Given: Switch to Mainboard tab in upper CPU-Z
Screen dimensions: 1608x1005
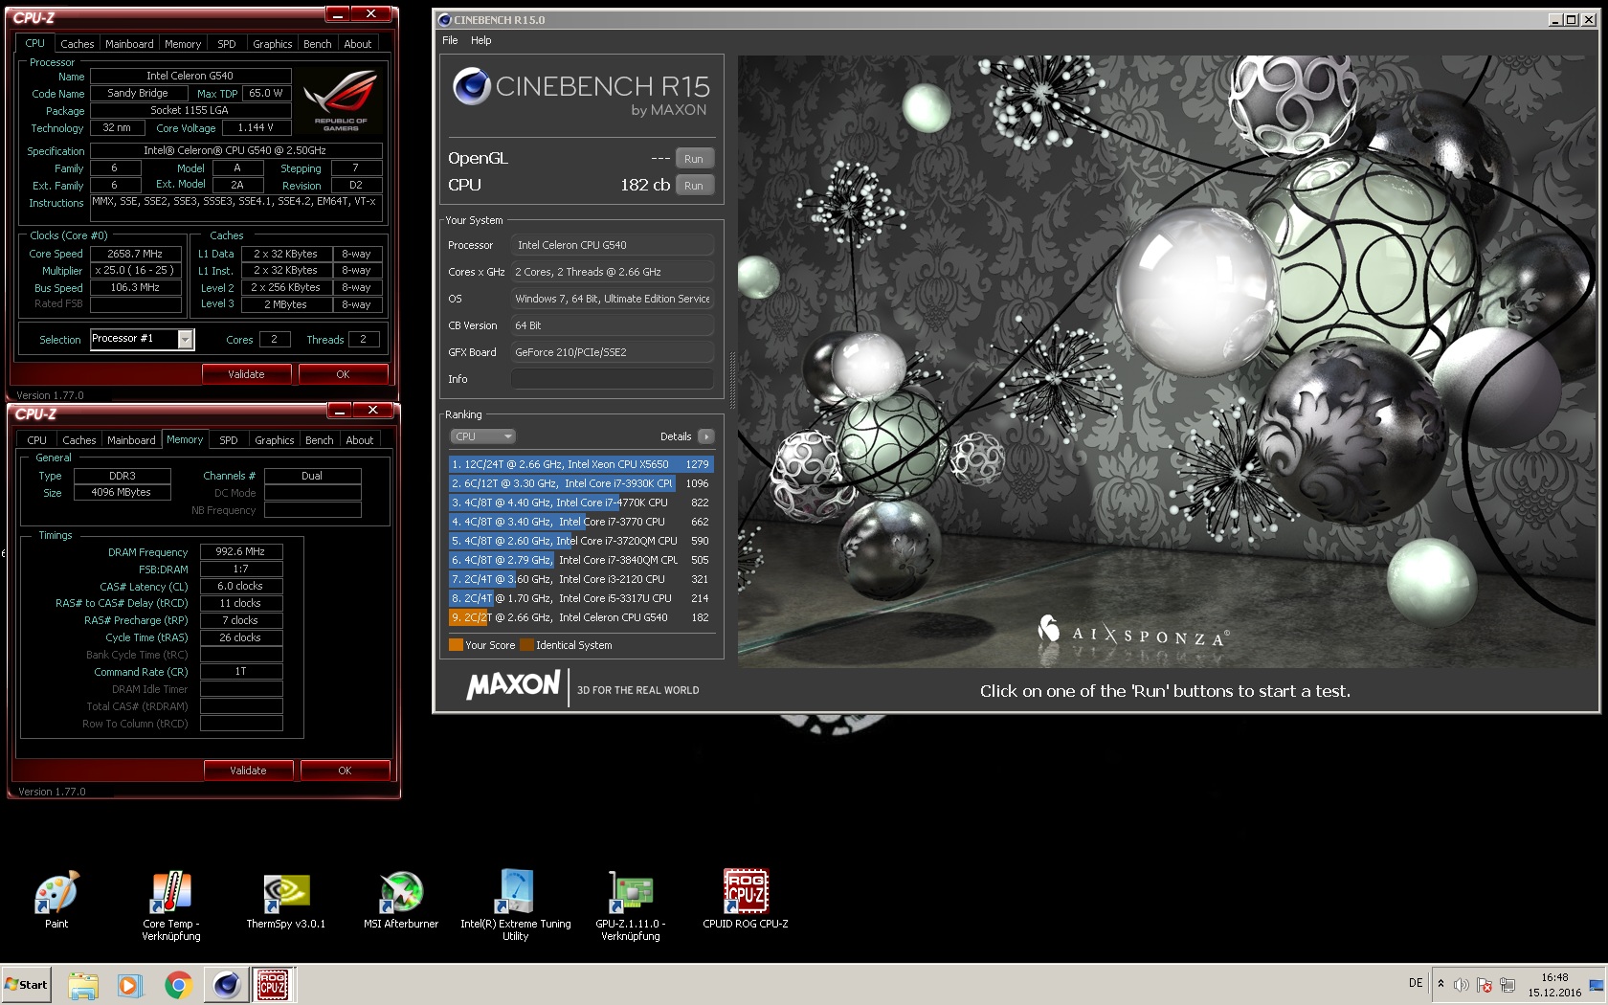Looking at the screenshot, I should pyautogui.click(x=129, y=44).
